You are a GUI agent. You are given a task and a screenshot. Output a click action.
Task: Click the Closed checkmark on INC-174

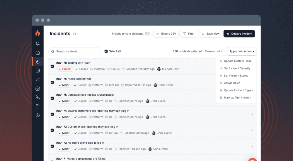(x=76, y=117)
